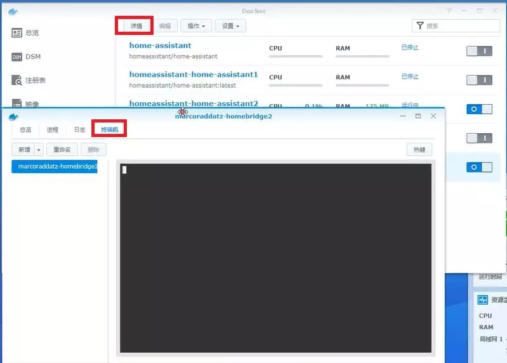Click the home-assistant CPU usage bar
Screen dimensions: 507x363
click(296, 56)
